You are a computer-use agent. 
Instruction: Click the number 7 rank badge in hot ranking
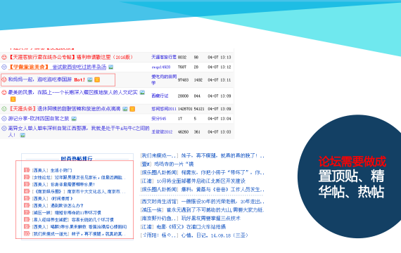point(27,212)
